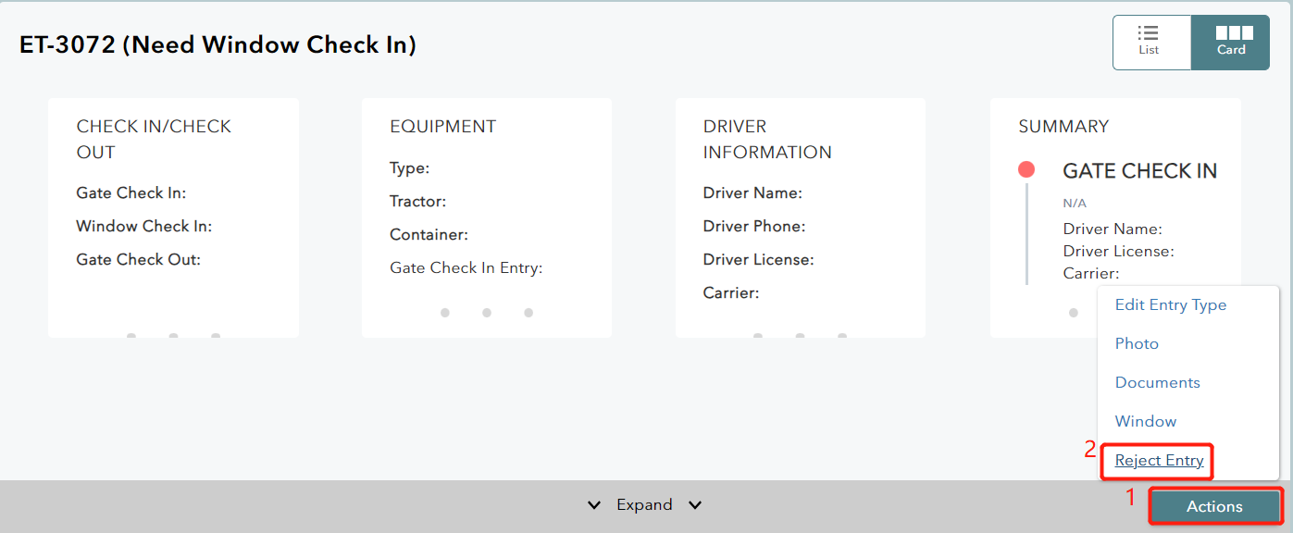Select first pagination dot in Equipment card
Viewport: 1293px width, 533px height.
point(445,313)
